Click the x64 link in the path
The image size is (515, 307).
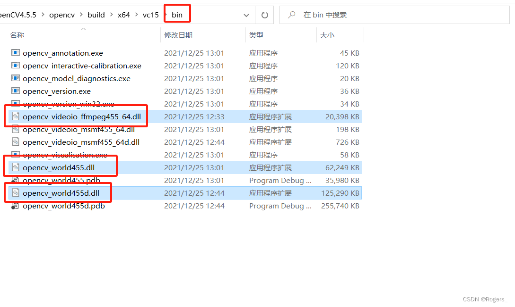[123, 15]
